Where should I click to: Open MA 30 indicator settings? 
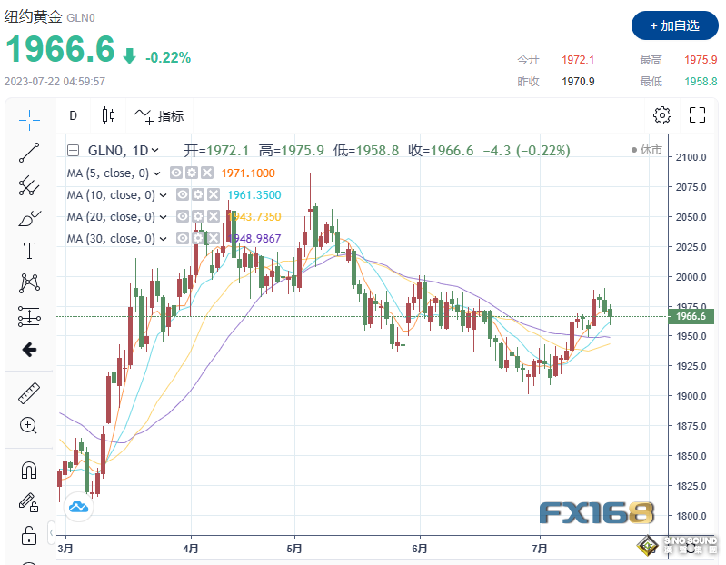(x=198, y=238)
